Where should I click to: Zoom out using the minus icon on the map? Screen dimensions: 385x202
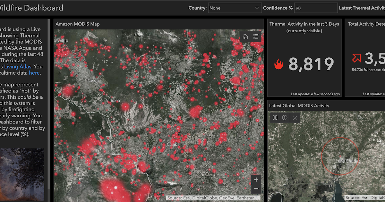[256, 189]
